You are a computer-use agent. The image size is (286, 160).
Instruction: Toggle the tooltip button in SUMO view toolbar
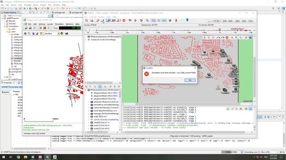[x=42, y=34]
